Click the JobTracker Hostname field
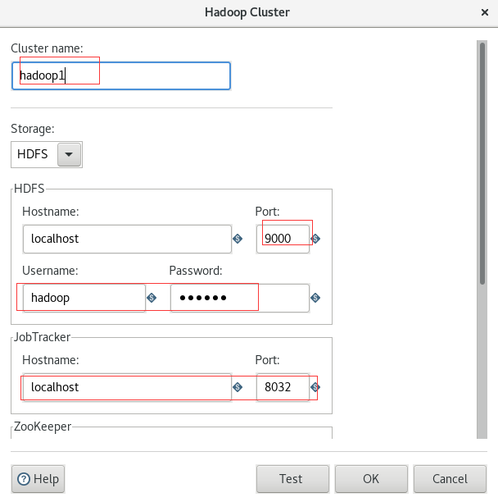Image resolution: width=498 pixels, height=502 pixels. 127,387
